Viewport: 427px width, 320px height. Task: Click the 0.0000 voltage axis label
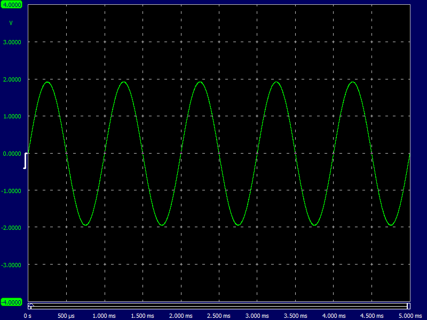pyautogui.click(x=12, y=154)
